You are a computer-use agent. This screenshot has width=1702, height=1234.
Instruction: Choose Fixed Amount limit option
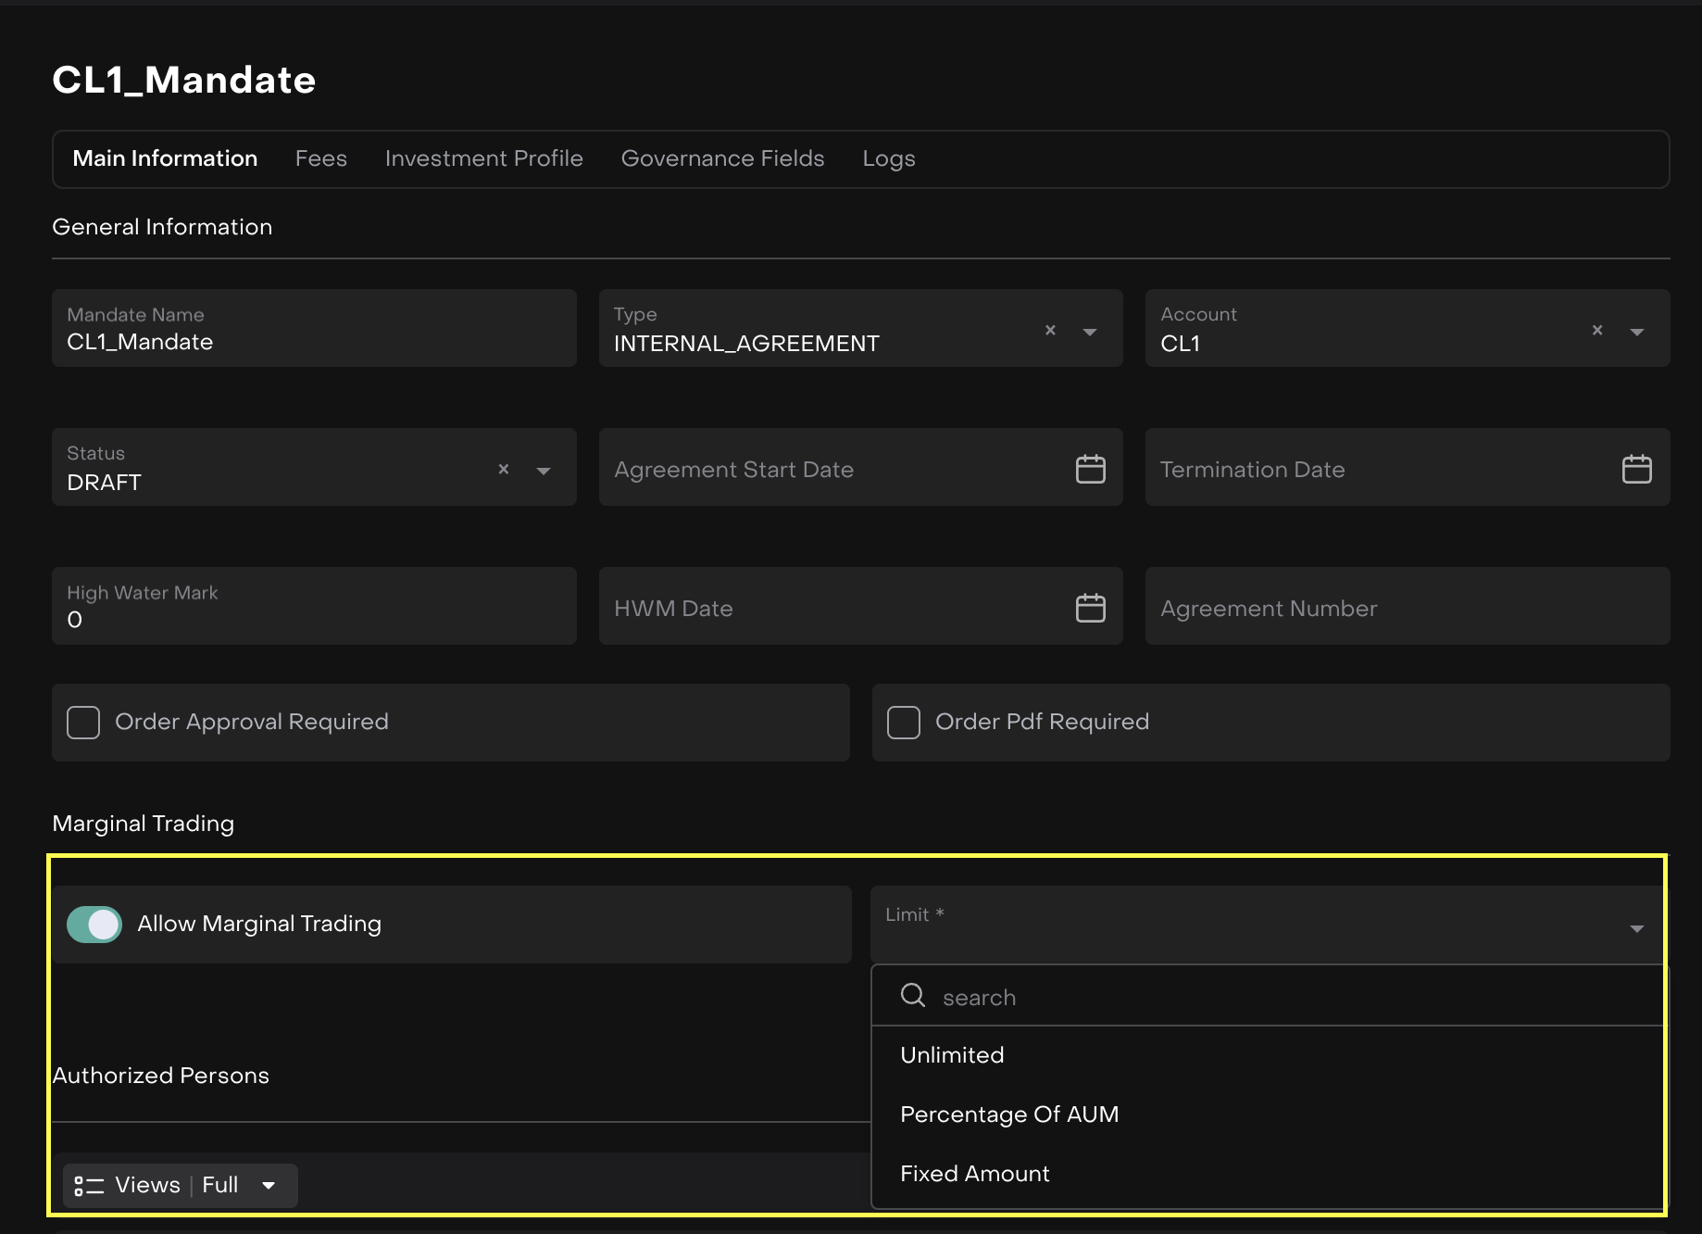point(974,1174)
